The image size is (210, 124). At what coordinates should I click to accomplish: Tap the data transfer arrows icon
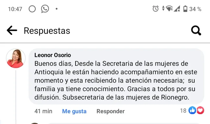coord(163,8)
